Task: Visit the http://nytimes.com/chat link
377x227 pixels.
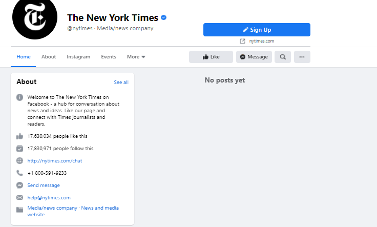Action: tap(55, 160)
